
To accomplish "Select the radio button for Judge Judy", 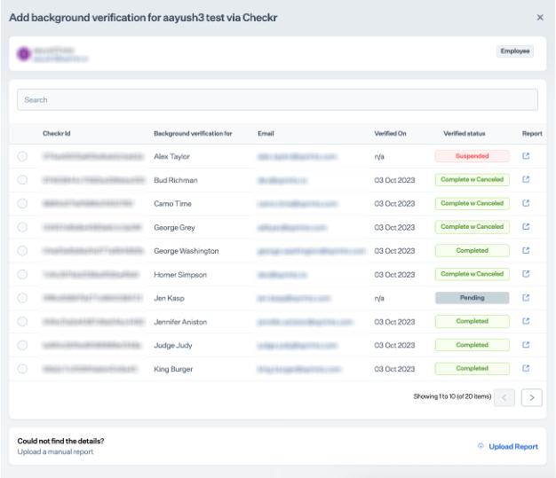I will 22,345.
